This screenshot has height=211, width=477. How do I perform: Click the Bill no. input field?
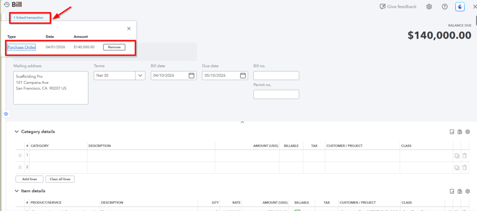[276, 75]
